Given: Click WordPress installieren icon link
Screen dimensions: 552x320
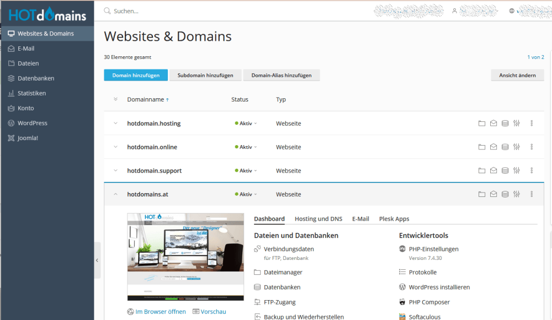Looking at the screenshot, I should tap(403, 287).
